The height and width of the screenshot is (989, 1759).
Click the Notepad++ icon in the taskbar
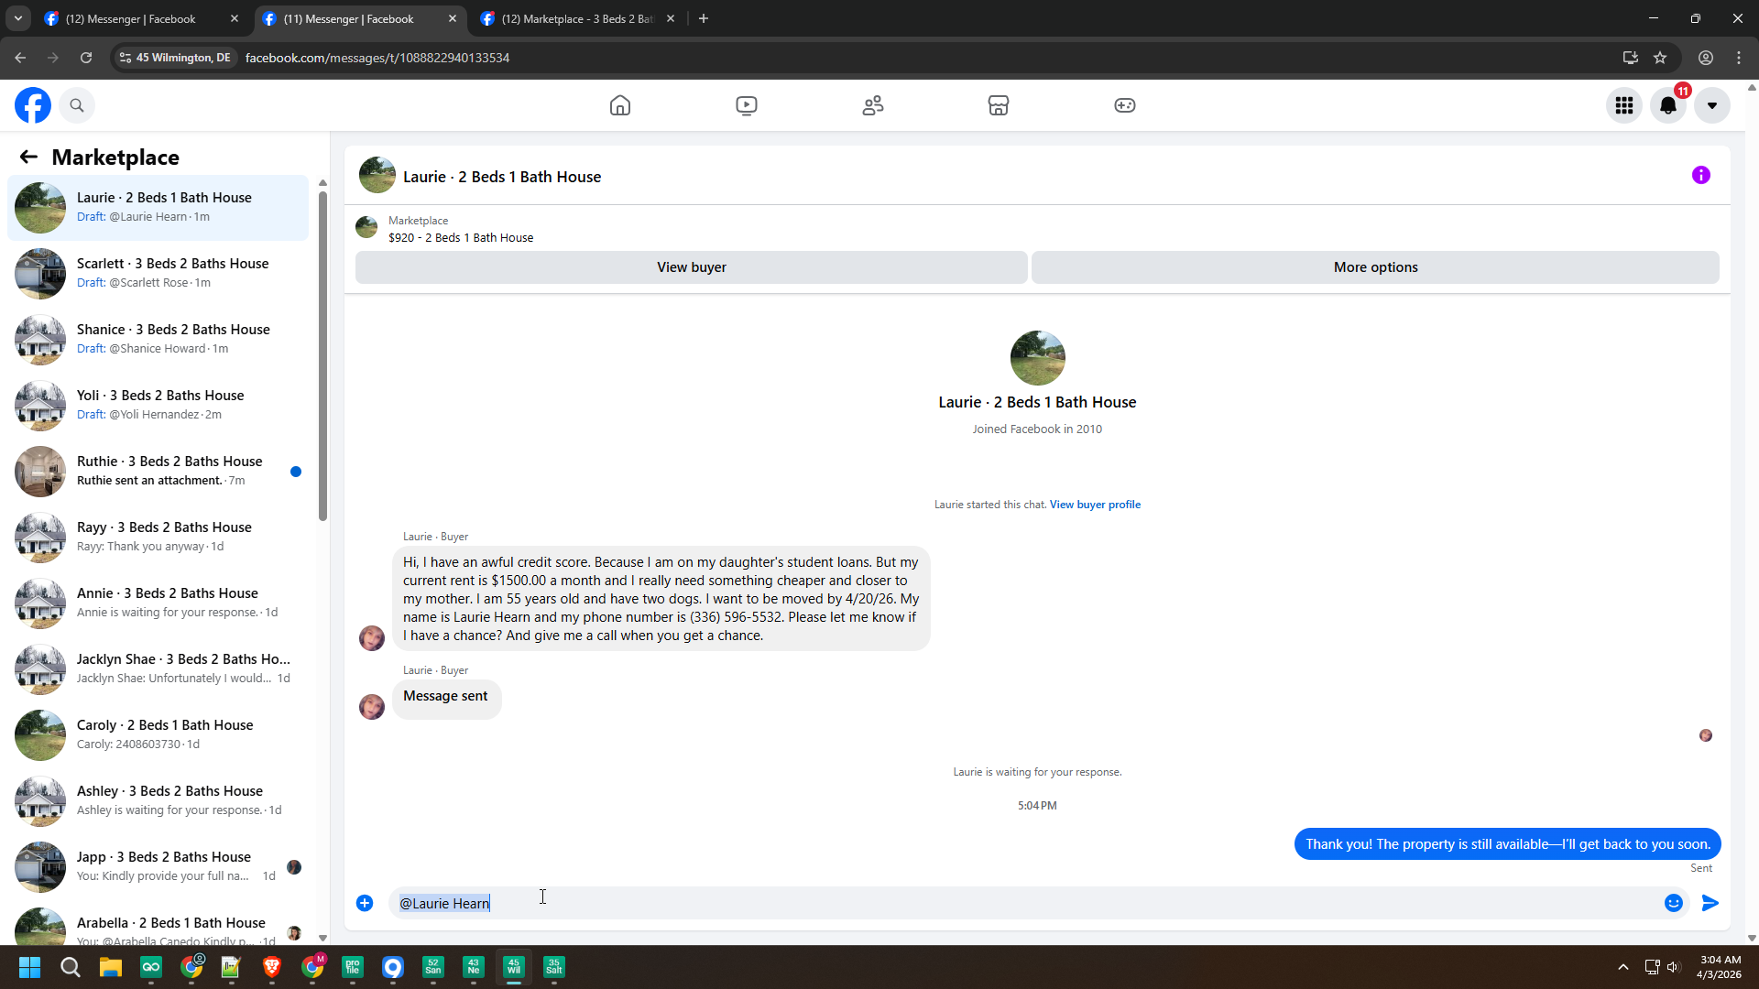click(232, 967)
